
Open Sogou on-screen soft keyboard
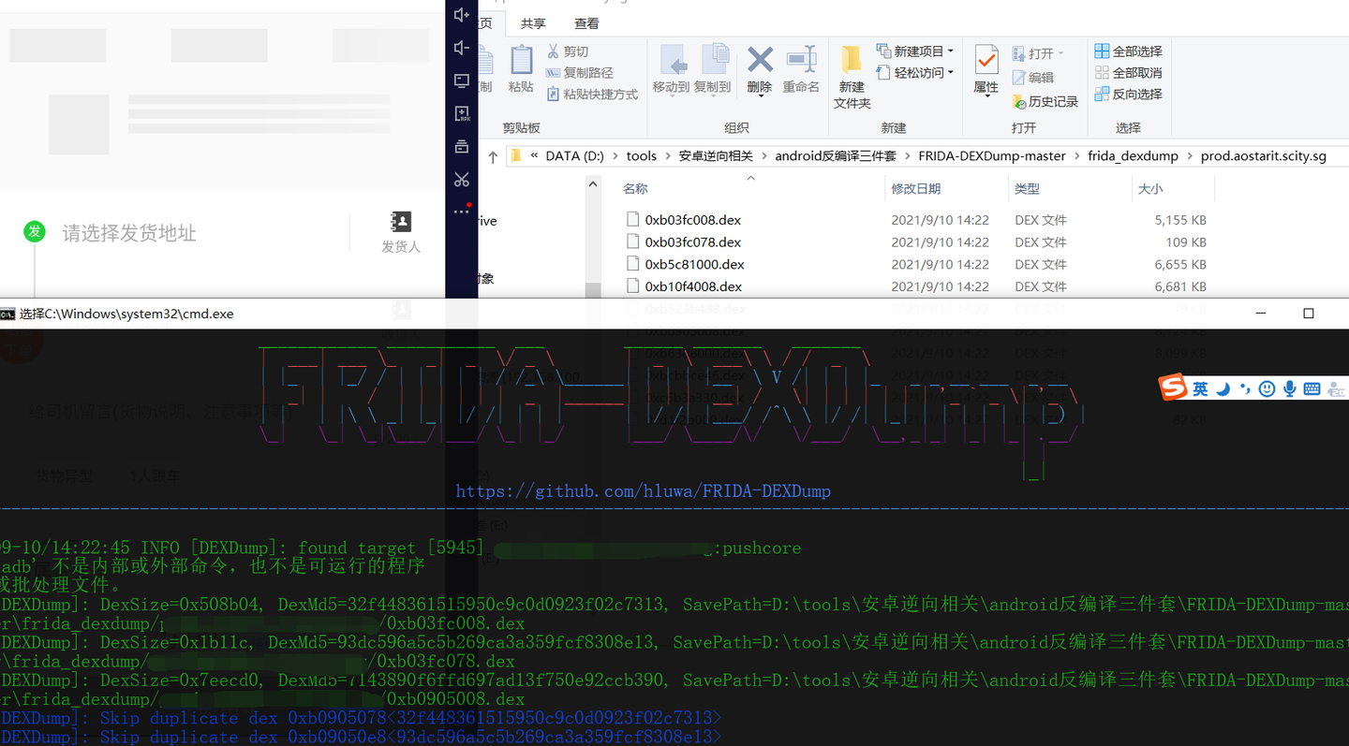point(1312,388)
